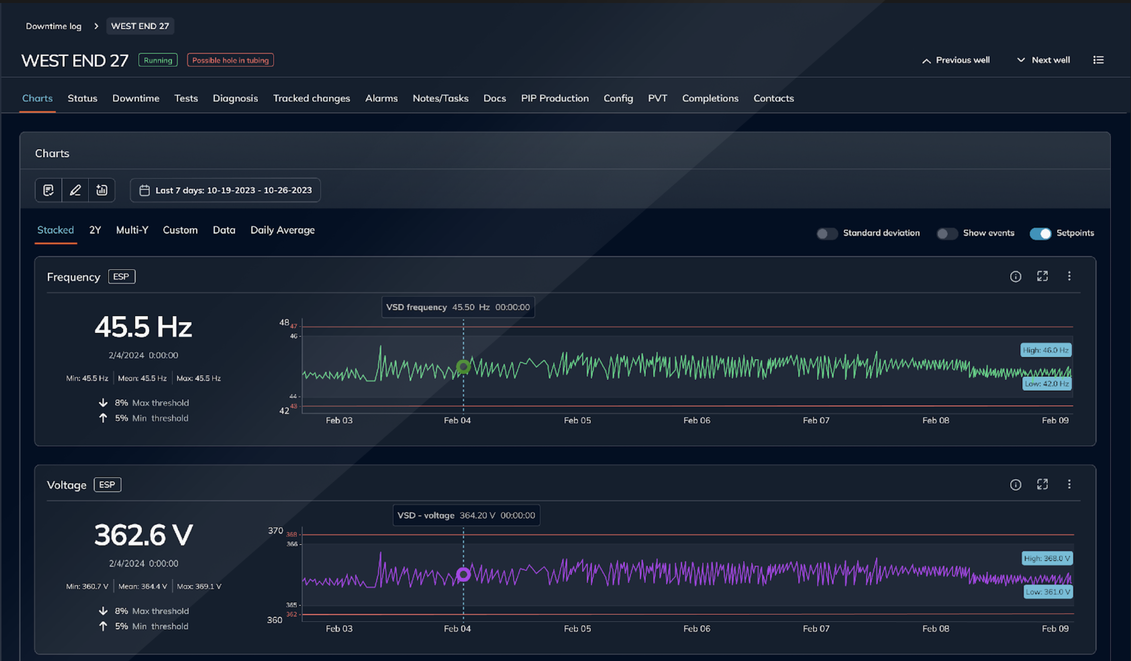Click the notes icon in Charts toolbar

pos(49,190)
